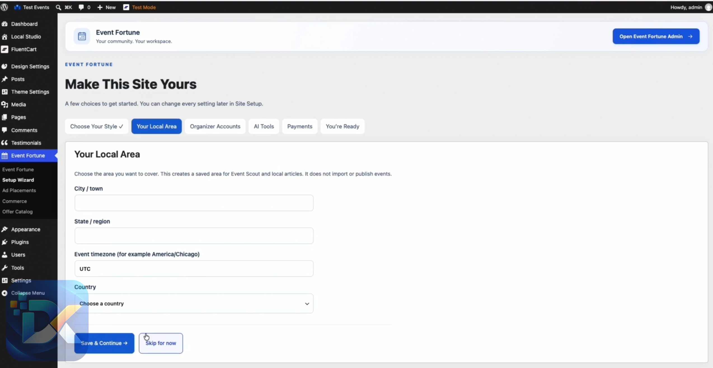
Task: Click the admin avatar icon
Action: pos(708,7)
